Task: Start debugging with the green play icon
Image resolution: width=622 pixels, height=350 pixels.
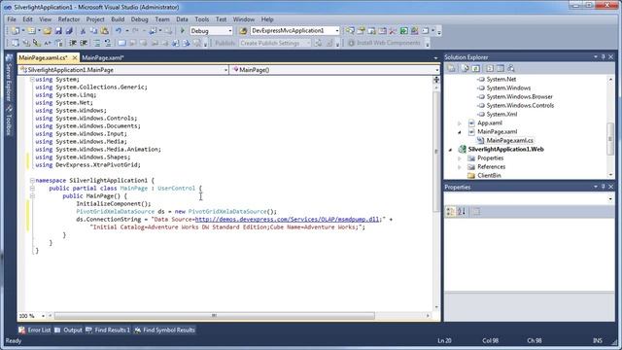Action: coord(183,30)
